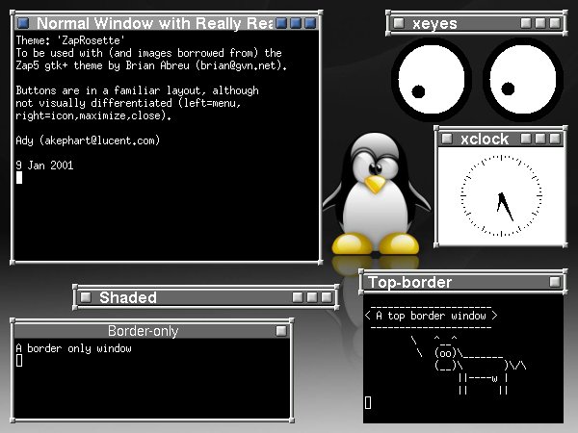578x433 pixels.
Task: Iconify the Normal Window with its titlebar button
Action: (281, 23)
